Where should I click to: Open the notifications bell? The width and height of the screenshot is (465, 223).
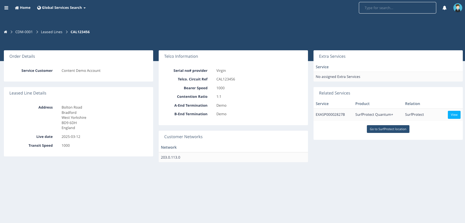point(445,8)
